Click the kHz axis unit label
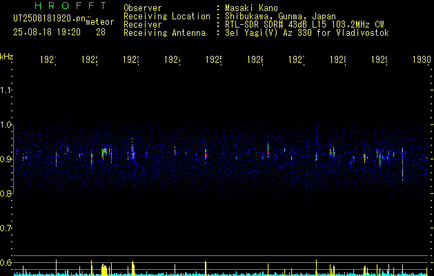This screenshot has width=434, height=276. click(7, 57)
